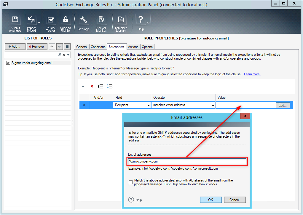Open the Server Monitor
This screenshot has width=303, height=215.
coord(101,23)
